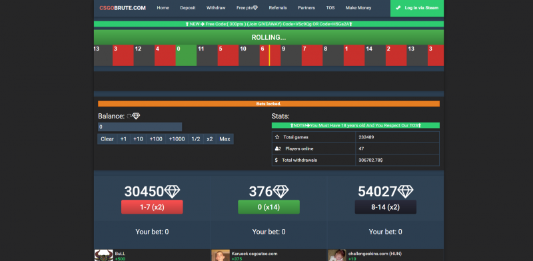This screenshot has height=261, width=533.
Task: Double the bet with x2
Action: 210,139
